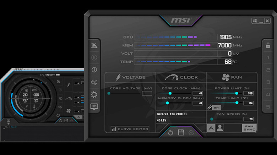Enable auto fan mode A button

pos(211,128)
